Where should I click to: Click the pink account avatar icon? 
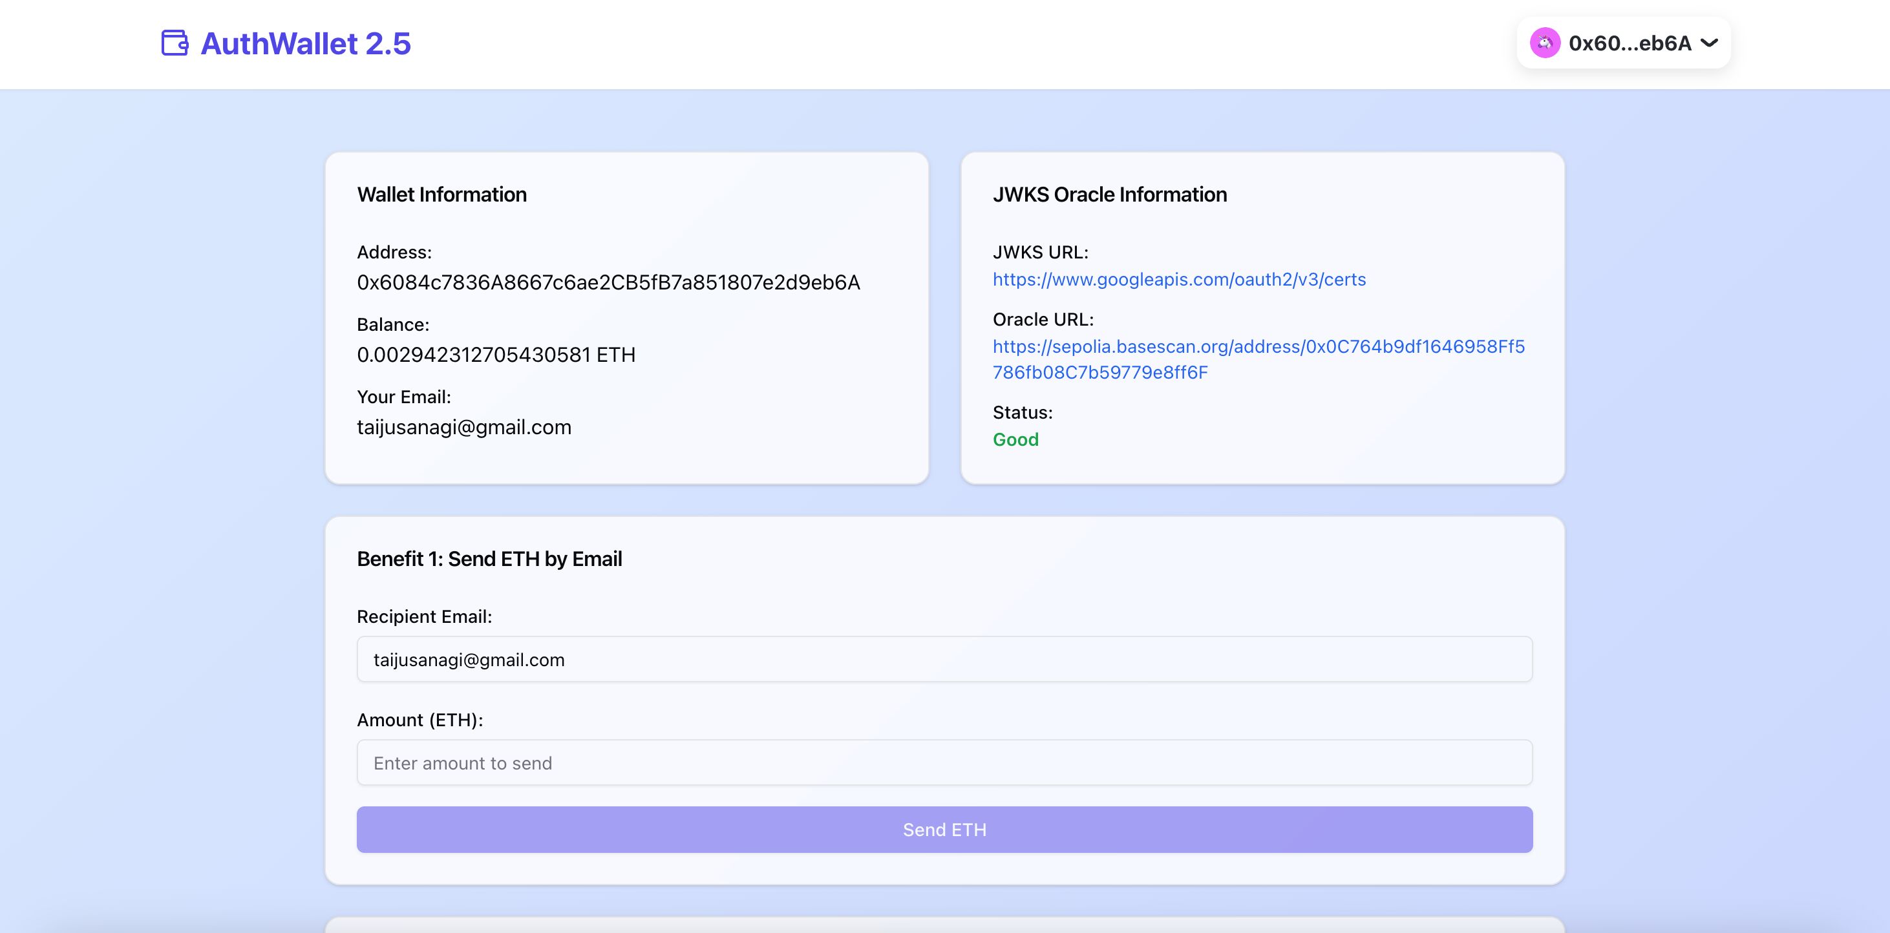[1544, 43]
